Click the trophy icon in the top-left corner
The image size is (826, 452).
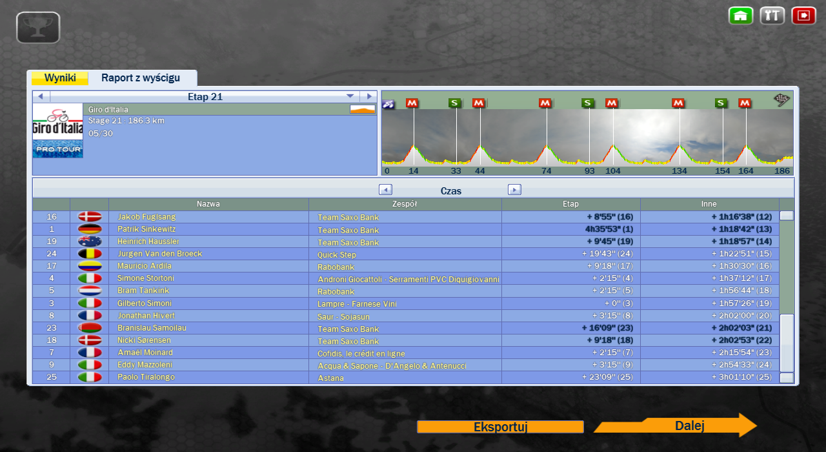pos(38,28)
